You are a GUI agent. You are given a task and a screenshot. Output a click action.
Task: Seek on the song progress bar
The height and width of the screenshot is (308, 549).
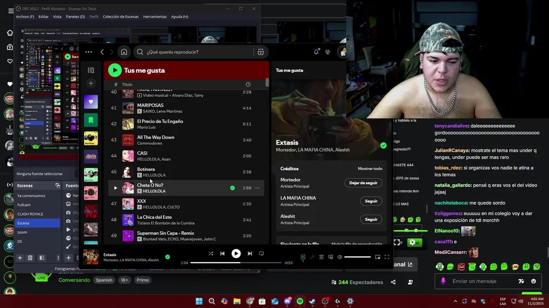(236, 263)
